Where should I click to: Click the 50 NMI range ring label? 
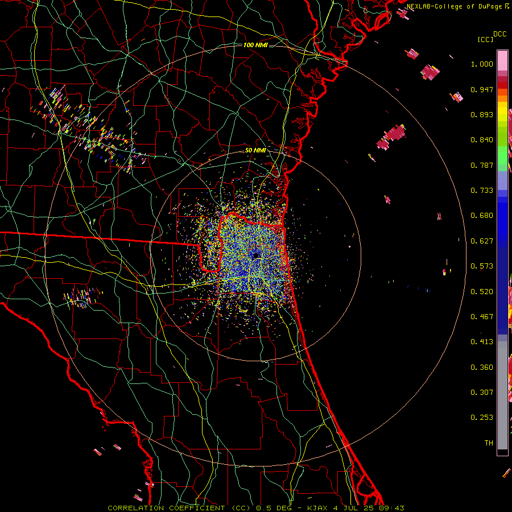pos(255,151)
